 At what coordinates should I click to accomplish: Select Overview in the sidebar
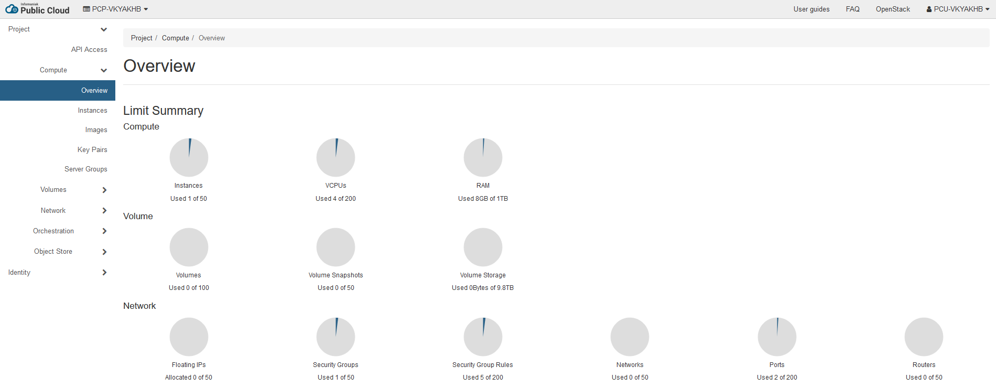pyautogui.click(x=58, y=90)
